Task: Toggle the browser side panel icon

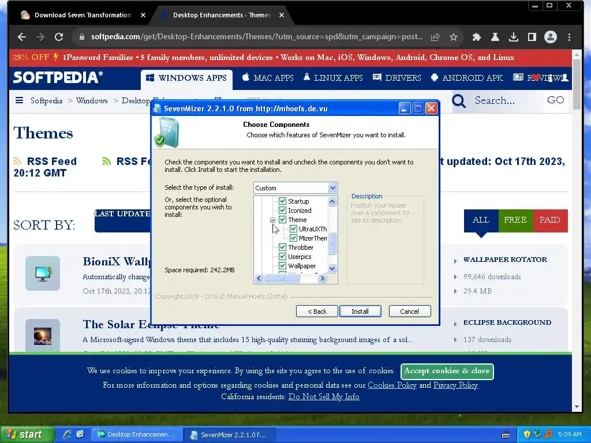Action: [x=532, y=37]
